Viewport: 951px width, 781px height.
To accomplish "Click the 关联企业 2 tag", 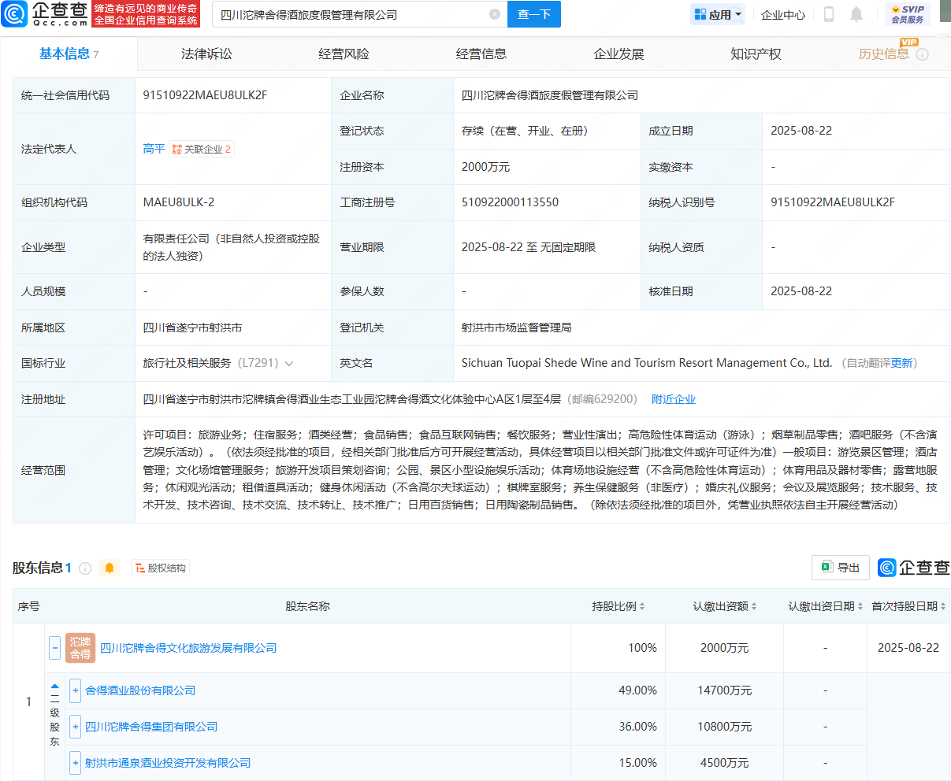I will [202, 149].
